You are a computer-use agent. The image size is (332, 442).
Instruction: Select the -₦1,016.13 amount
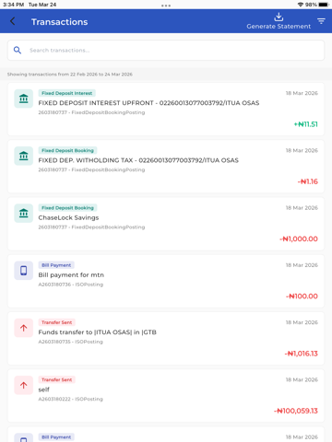(x=301, y=354)
